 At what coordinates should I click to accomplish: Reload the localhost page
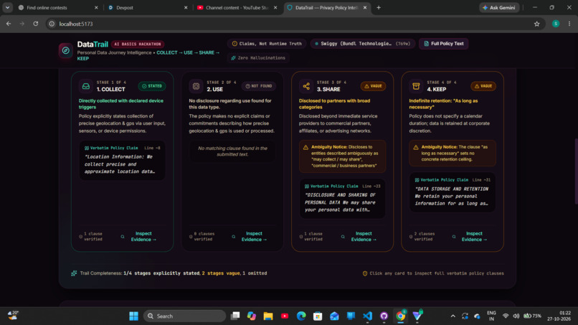coord(35,24)
